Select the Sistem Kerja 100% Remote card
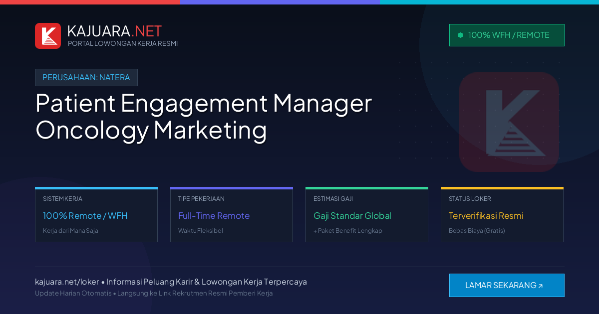Viewport: 599px width, 314px height. (96, 215)
